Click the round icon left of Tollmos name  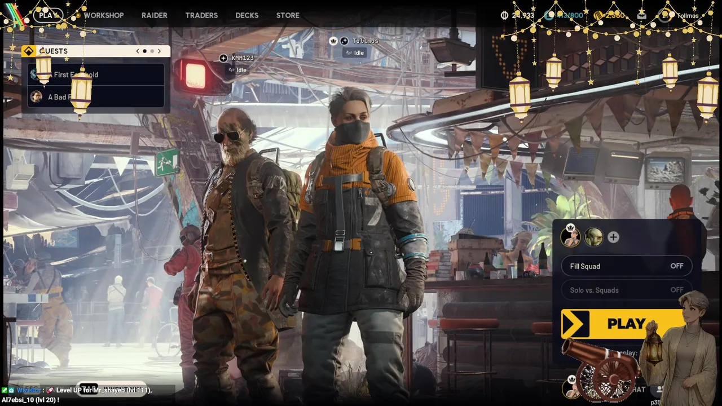click(344, 41)
